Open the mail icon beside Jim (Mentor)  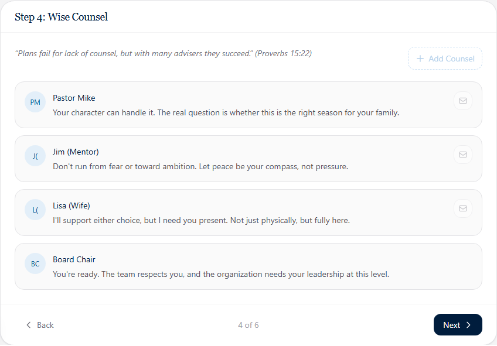click(463, 155)
